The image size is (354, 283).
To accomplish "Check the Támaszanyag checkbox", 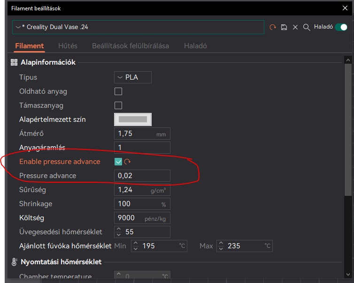I will point(118,105).
